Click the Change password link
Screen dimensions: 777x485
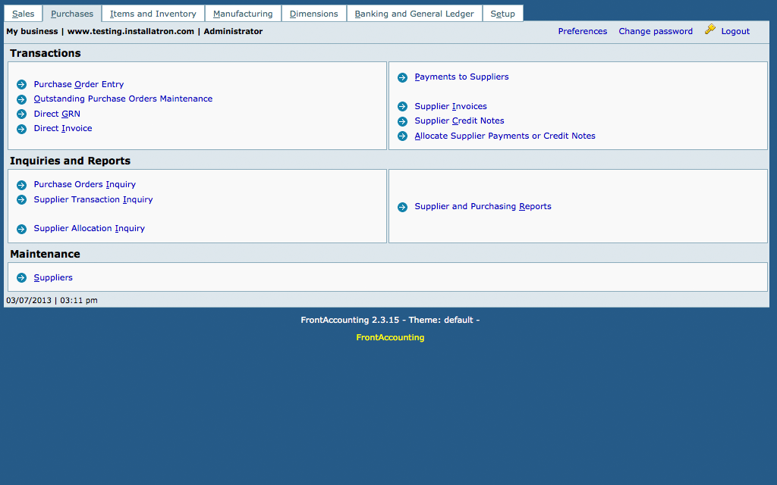(656, 32)
